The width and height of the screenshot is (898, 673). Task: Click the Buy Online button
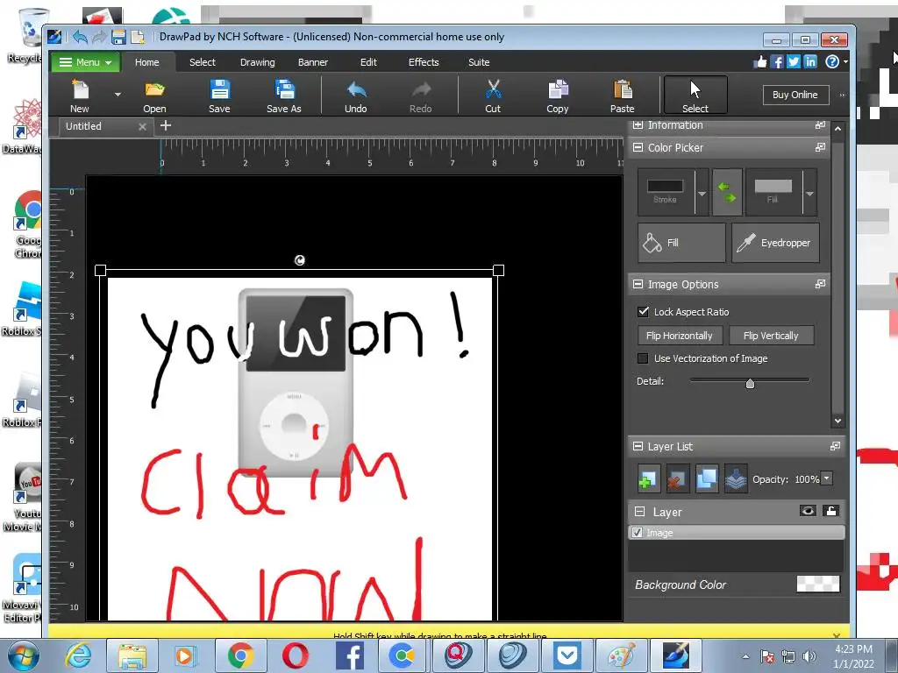pos(795,95)
